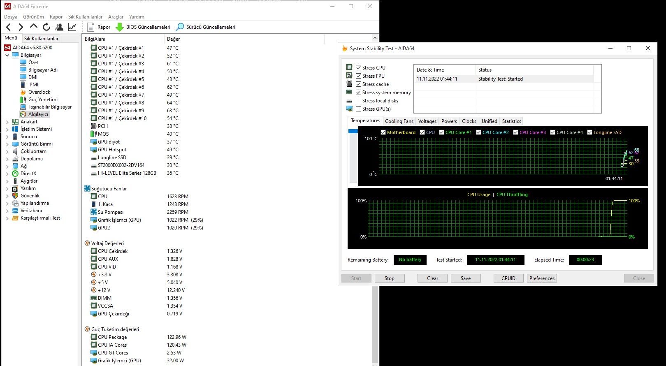Select the DirectX icon in tree

(15, 174)
